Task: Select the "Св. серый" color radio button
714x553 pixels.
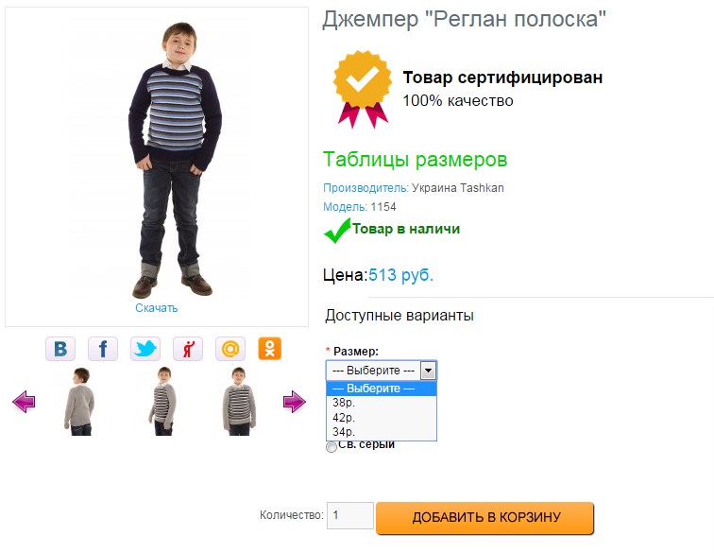Action: pos(331,447)
